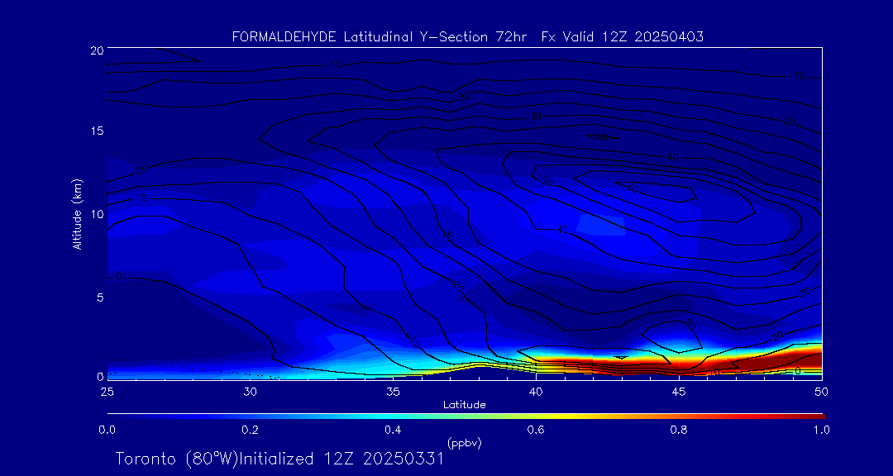
Task: Click the '(ppbv)' unit label
Action: click(x=464, y=444)
